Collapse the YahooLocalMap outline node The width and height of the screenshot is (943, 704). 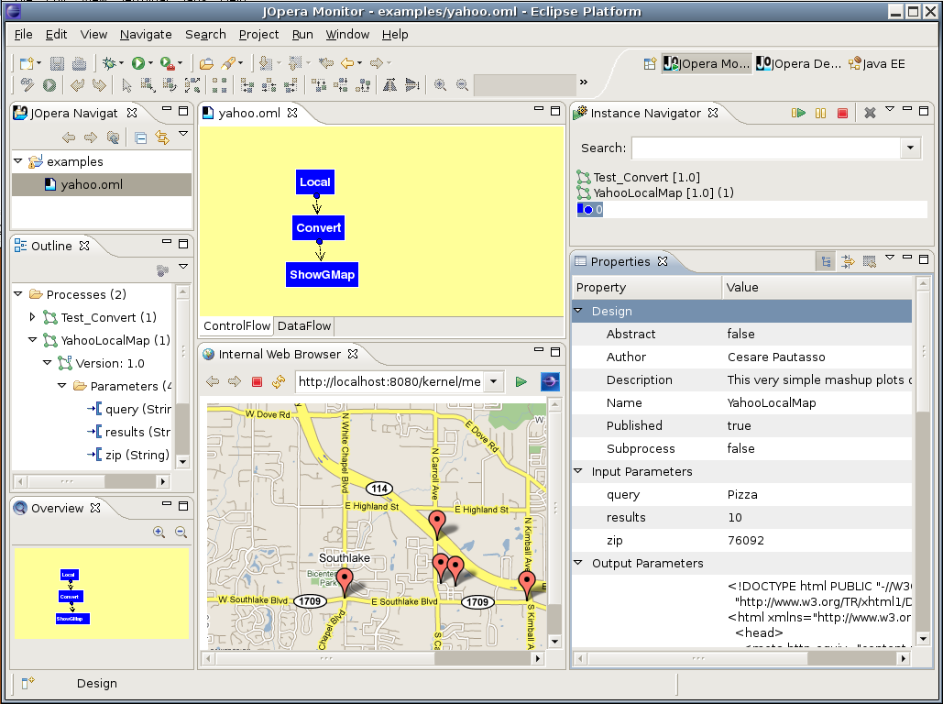click(x=32, y=340)
